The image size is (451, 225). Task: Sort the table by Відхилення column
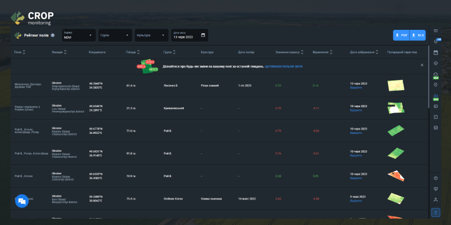(331, 52)
